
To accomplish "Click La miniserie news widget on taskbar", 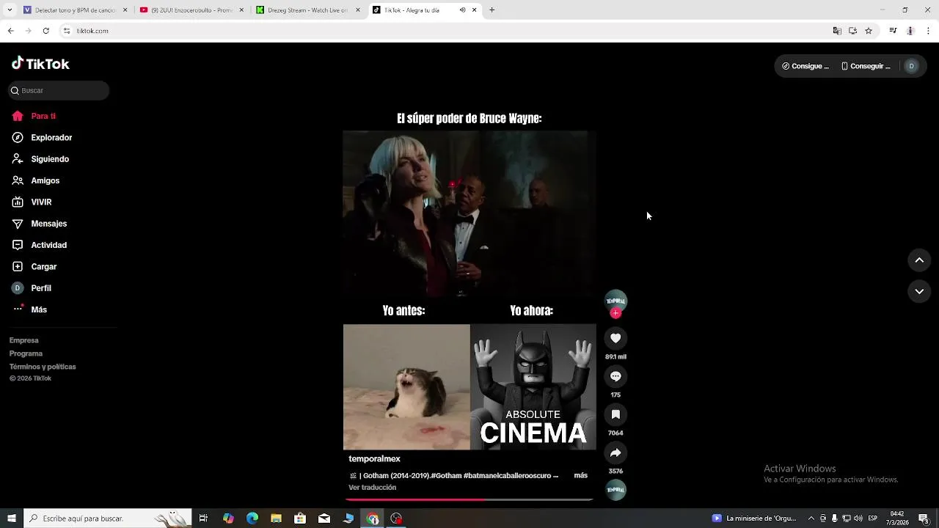I will click(x=754, y=518).
